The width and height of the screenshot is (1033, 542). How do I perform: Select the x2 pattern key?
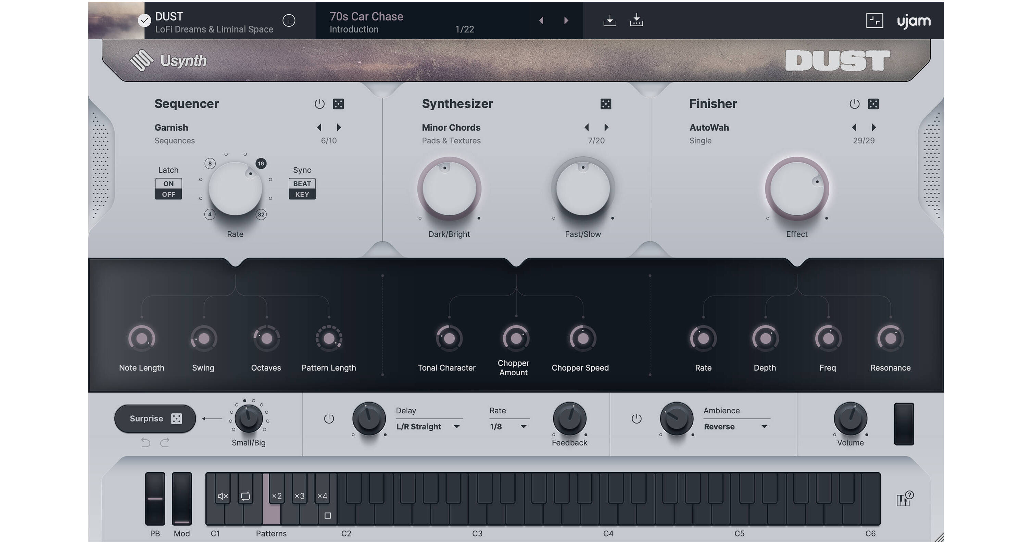[x=277, y=496]
